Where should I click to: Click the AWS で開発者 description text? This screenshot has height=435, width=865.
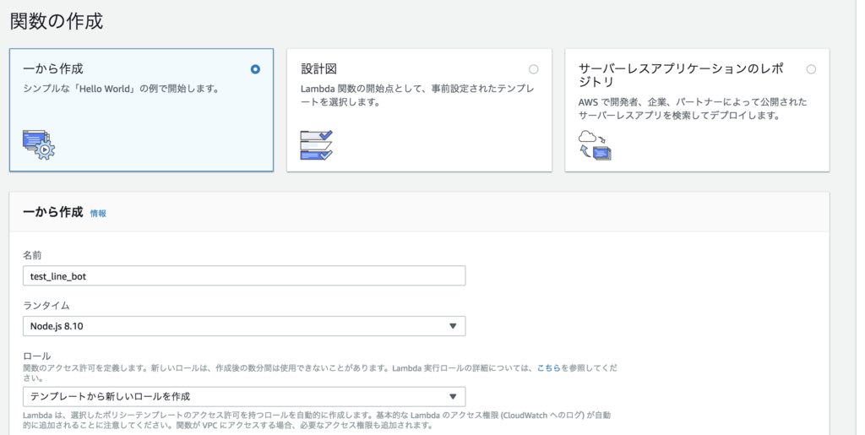pos(693,109)
